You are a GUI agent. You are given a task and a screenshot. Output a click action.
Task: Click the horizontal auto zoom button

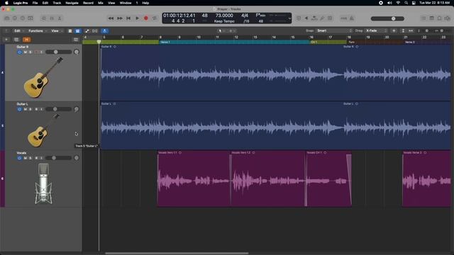click(411, 30)
